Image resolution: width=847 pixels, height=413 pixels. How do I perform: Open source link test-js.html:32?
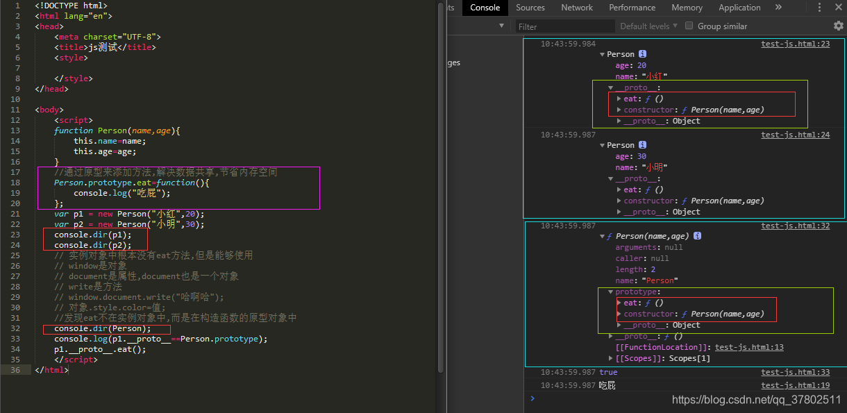(796, 226)
